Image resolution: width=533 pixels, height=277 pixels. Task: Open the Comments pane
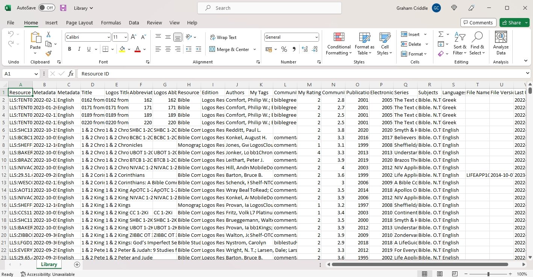478,22
